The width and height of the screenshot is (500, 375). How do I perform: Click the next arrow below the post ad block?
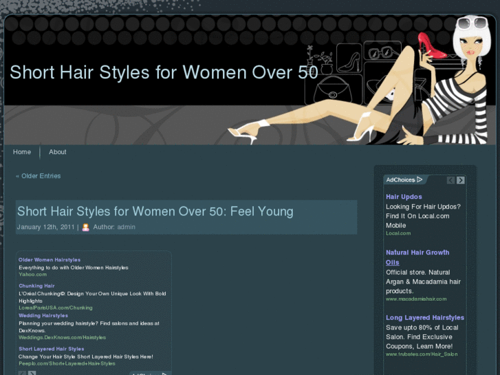tap(32, 373)
